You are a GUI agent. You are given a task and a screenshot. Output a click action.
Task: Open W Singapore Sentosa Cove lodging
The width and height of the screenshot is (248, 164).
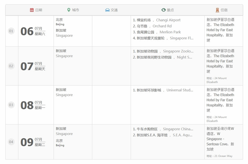[x=220, y=139]
